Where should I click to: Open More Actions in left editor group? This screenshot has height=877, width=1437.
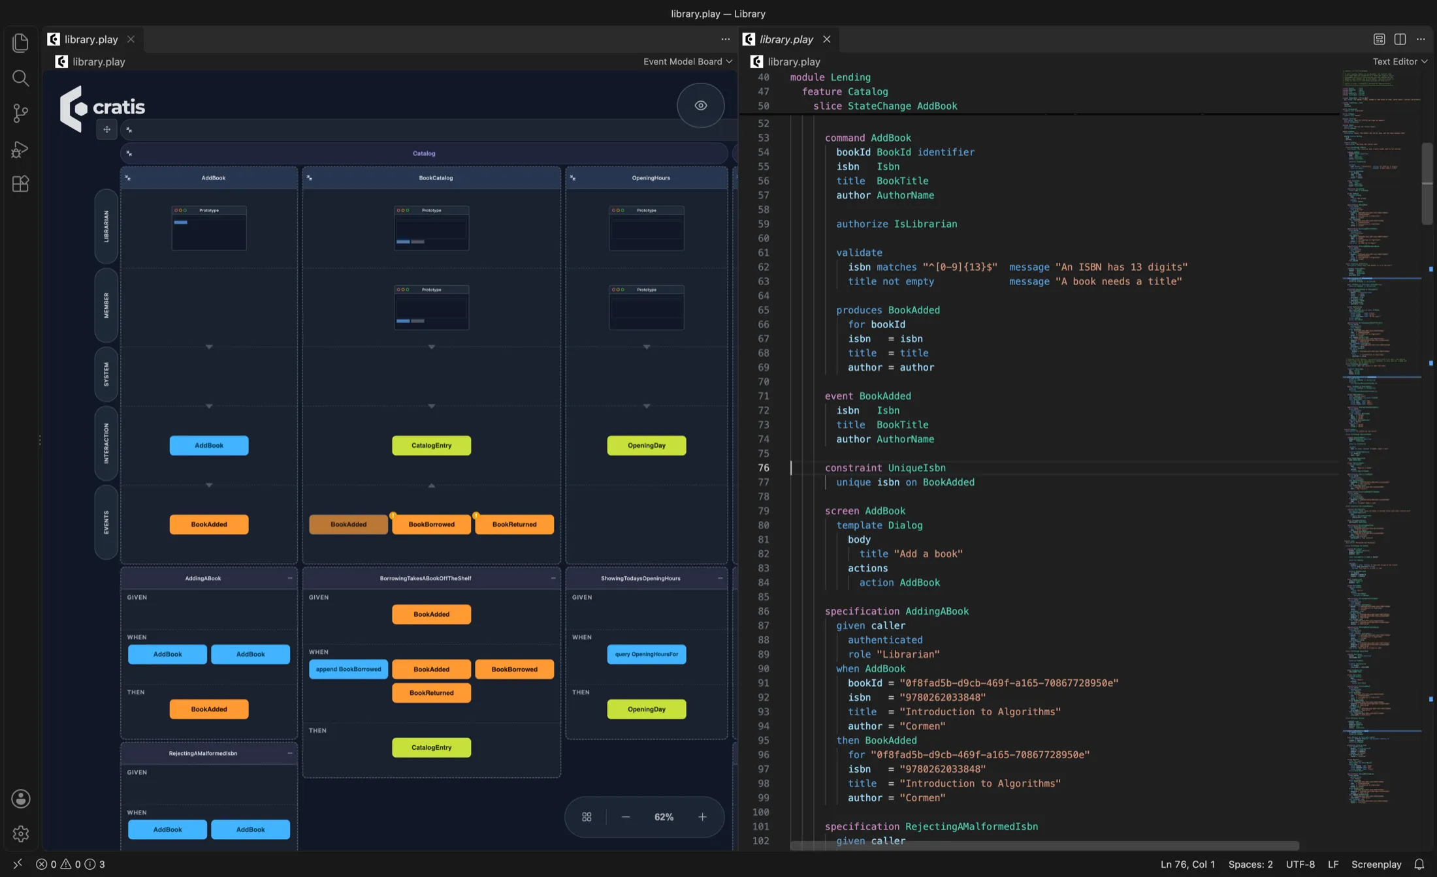725,39
